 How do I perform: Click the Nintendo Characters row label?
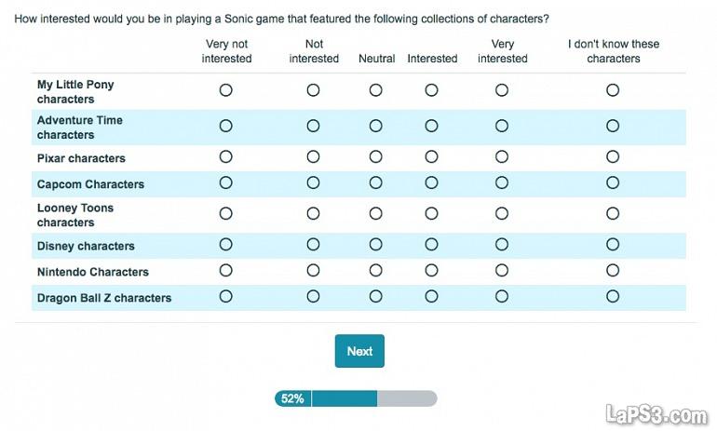coord(92,272)
